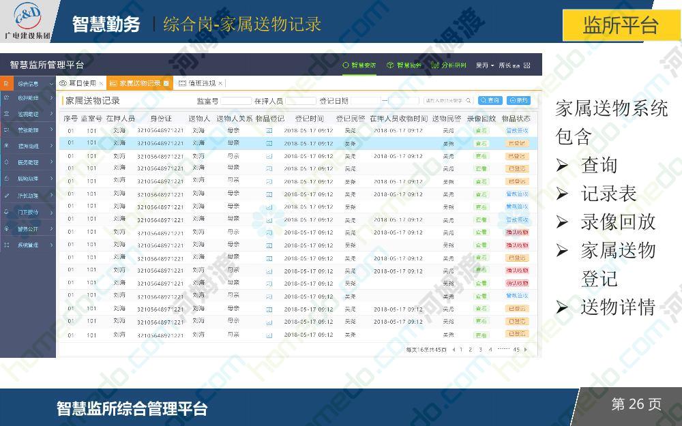This screenshot has height=426, width=682.
Task: Click the 监室号 input field
Action: 235,101
